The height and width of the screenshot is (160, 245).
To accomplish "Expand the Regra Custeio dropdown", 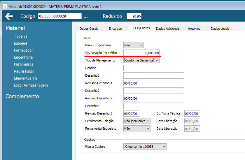I will (x=145, y=147).
